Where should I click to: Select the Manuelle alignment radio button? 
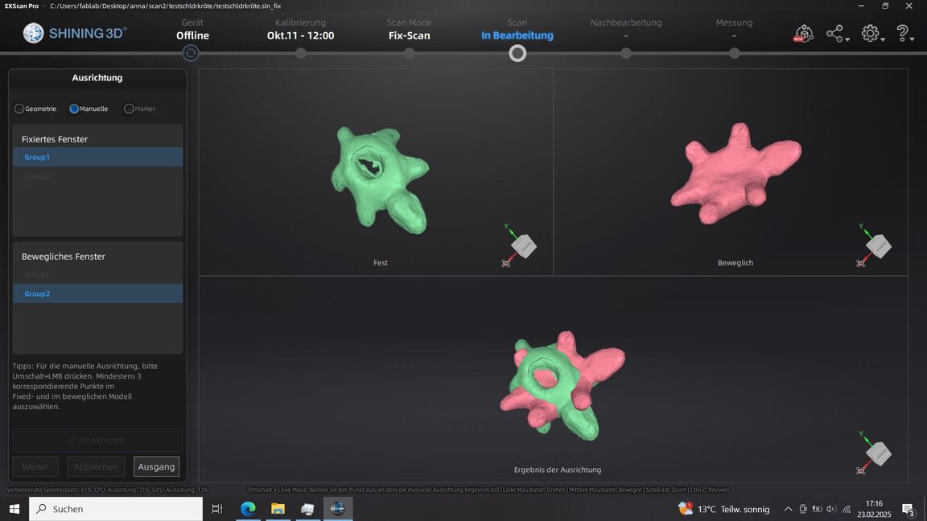click(x=74, y=109)
